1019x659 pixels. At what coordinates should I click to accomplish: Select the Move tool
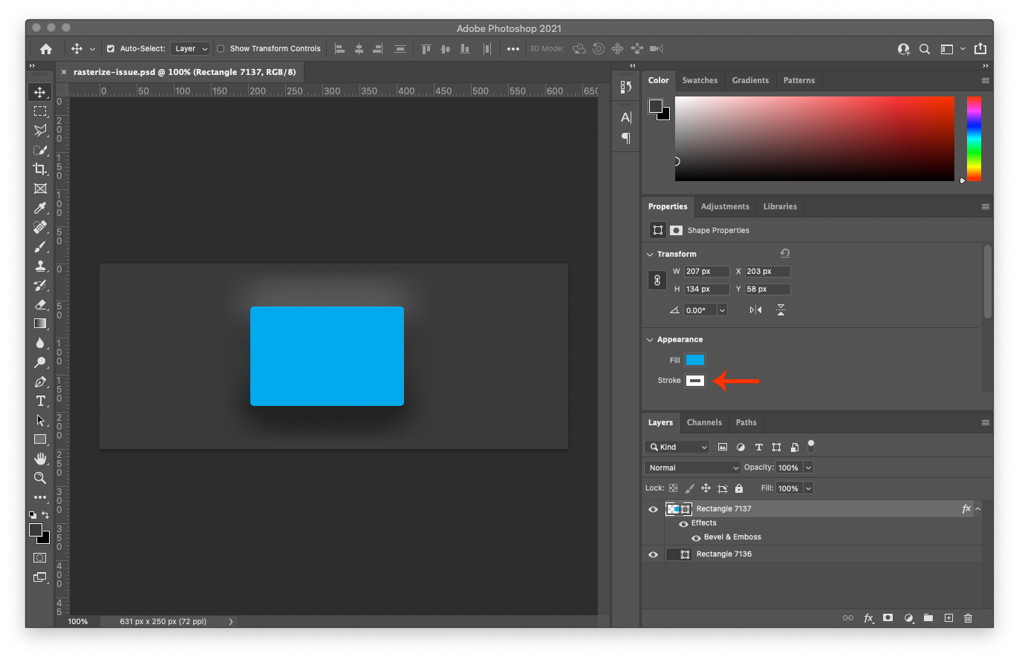pyautogui.click(x=40, y=92)
